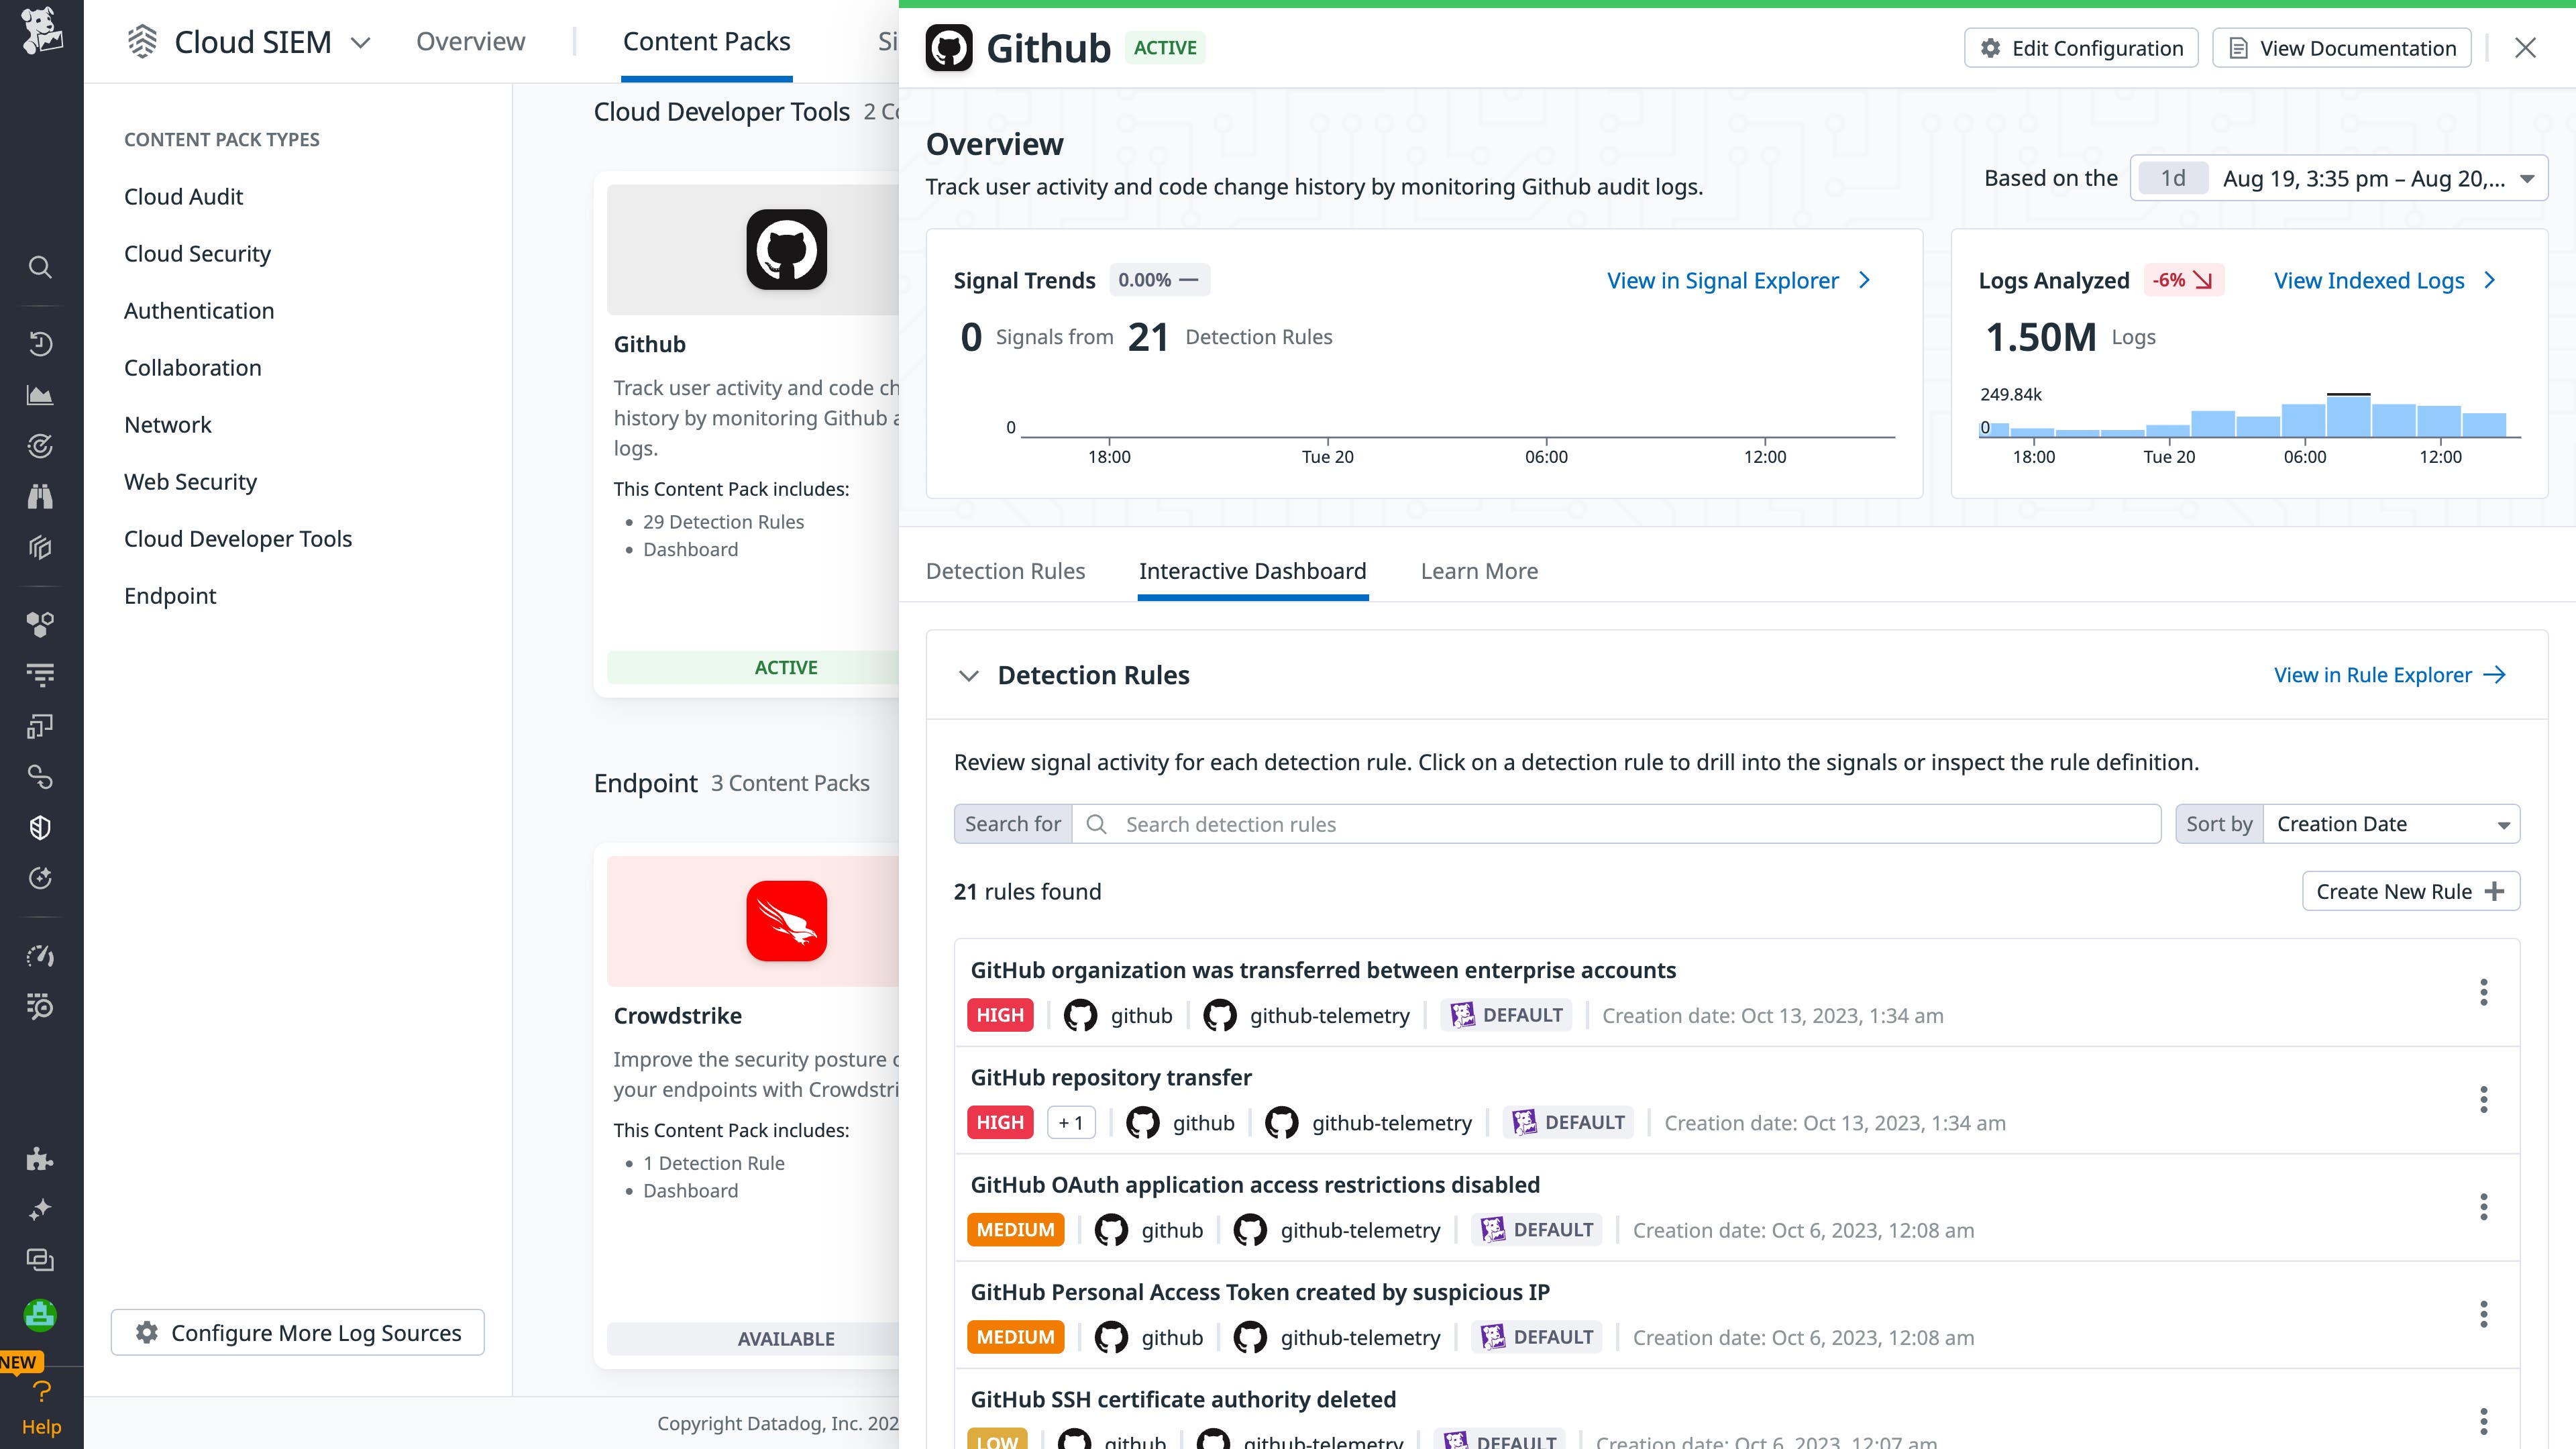Click the Create New Rule button
The width and height of the screenshot is (2576, 1449).
click(2410, 891)
